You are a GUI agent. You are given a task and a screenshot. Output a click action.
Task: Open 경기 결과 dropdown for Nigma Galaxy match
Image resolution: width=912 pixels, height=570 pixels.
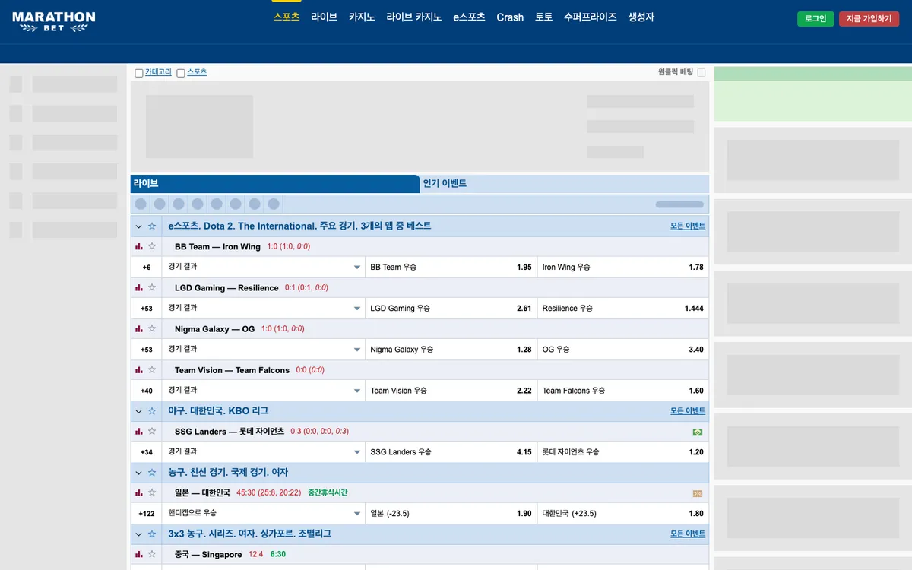264,349
